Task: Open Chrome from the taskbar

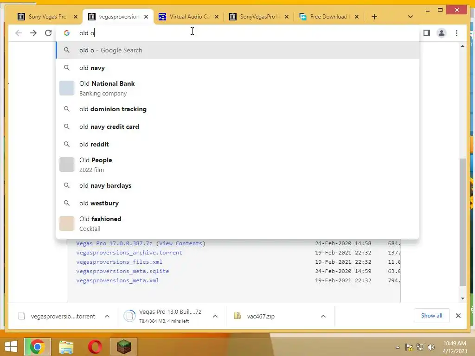Action: tap(38, 347)
